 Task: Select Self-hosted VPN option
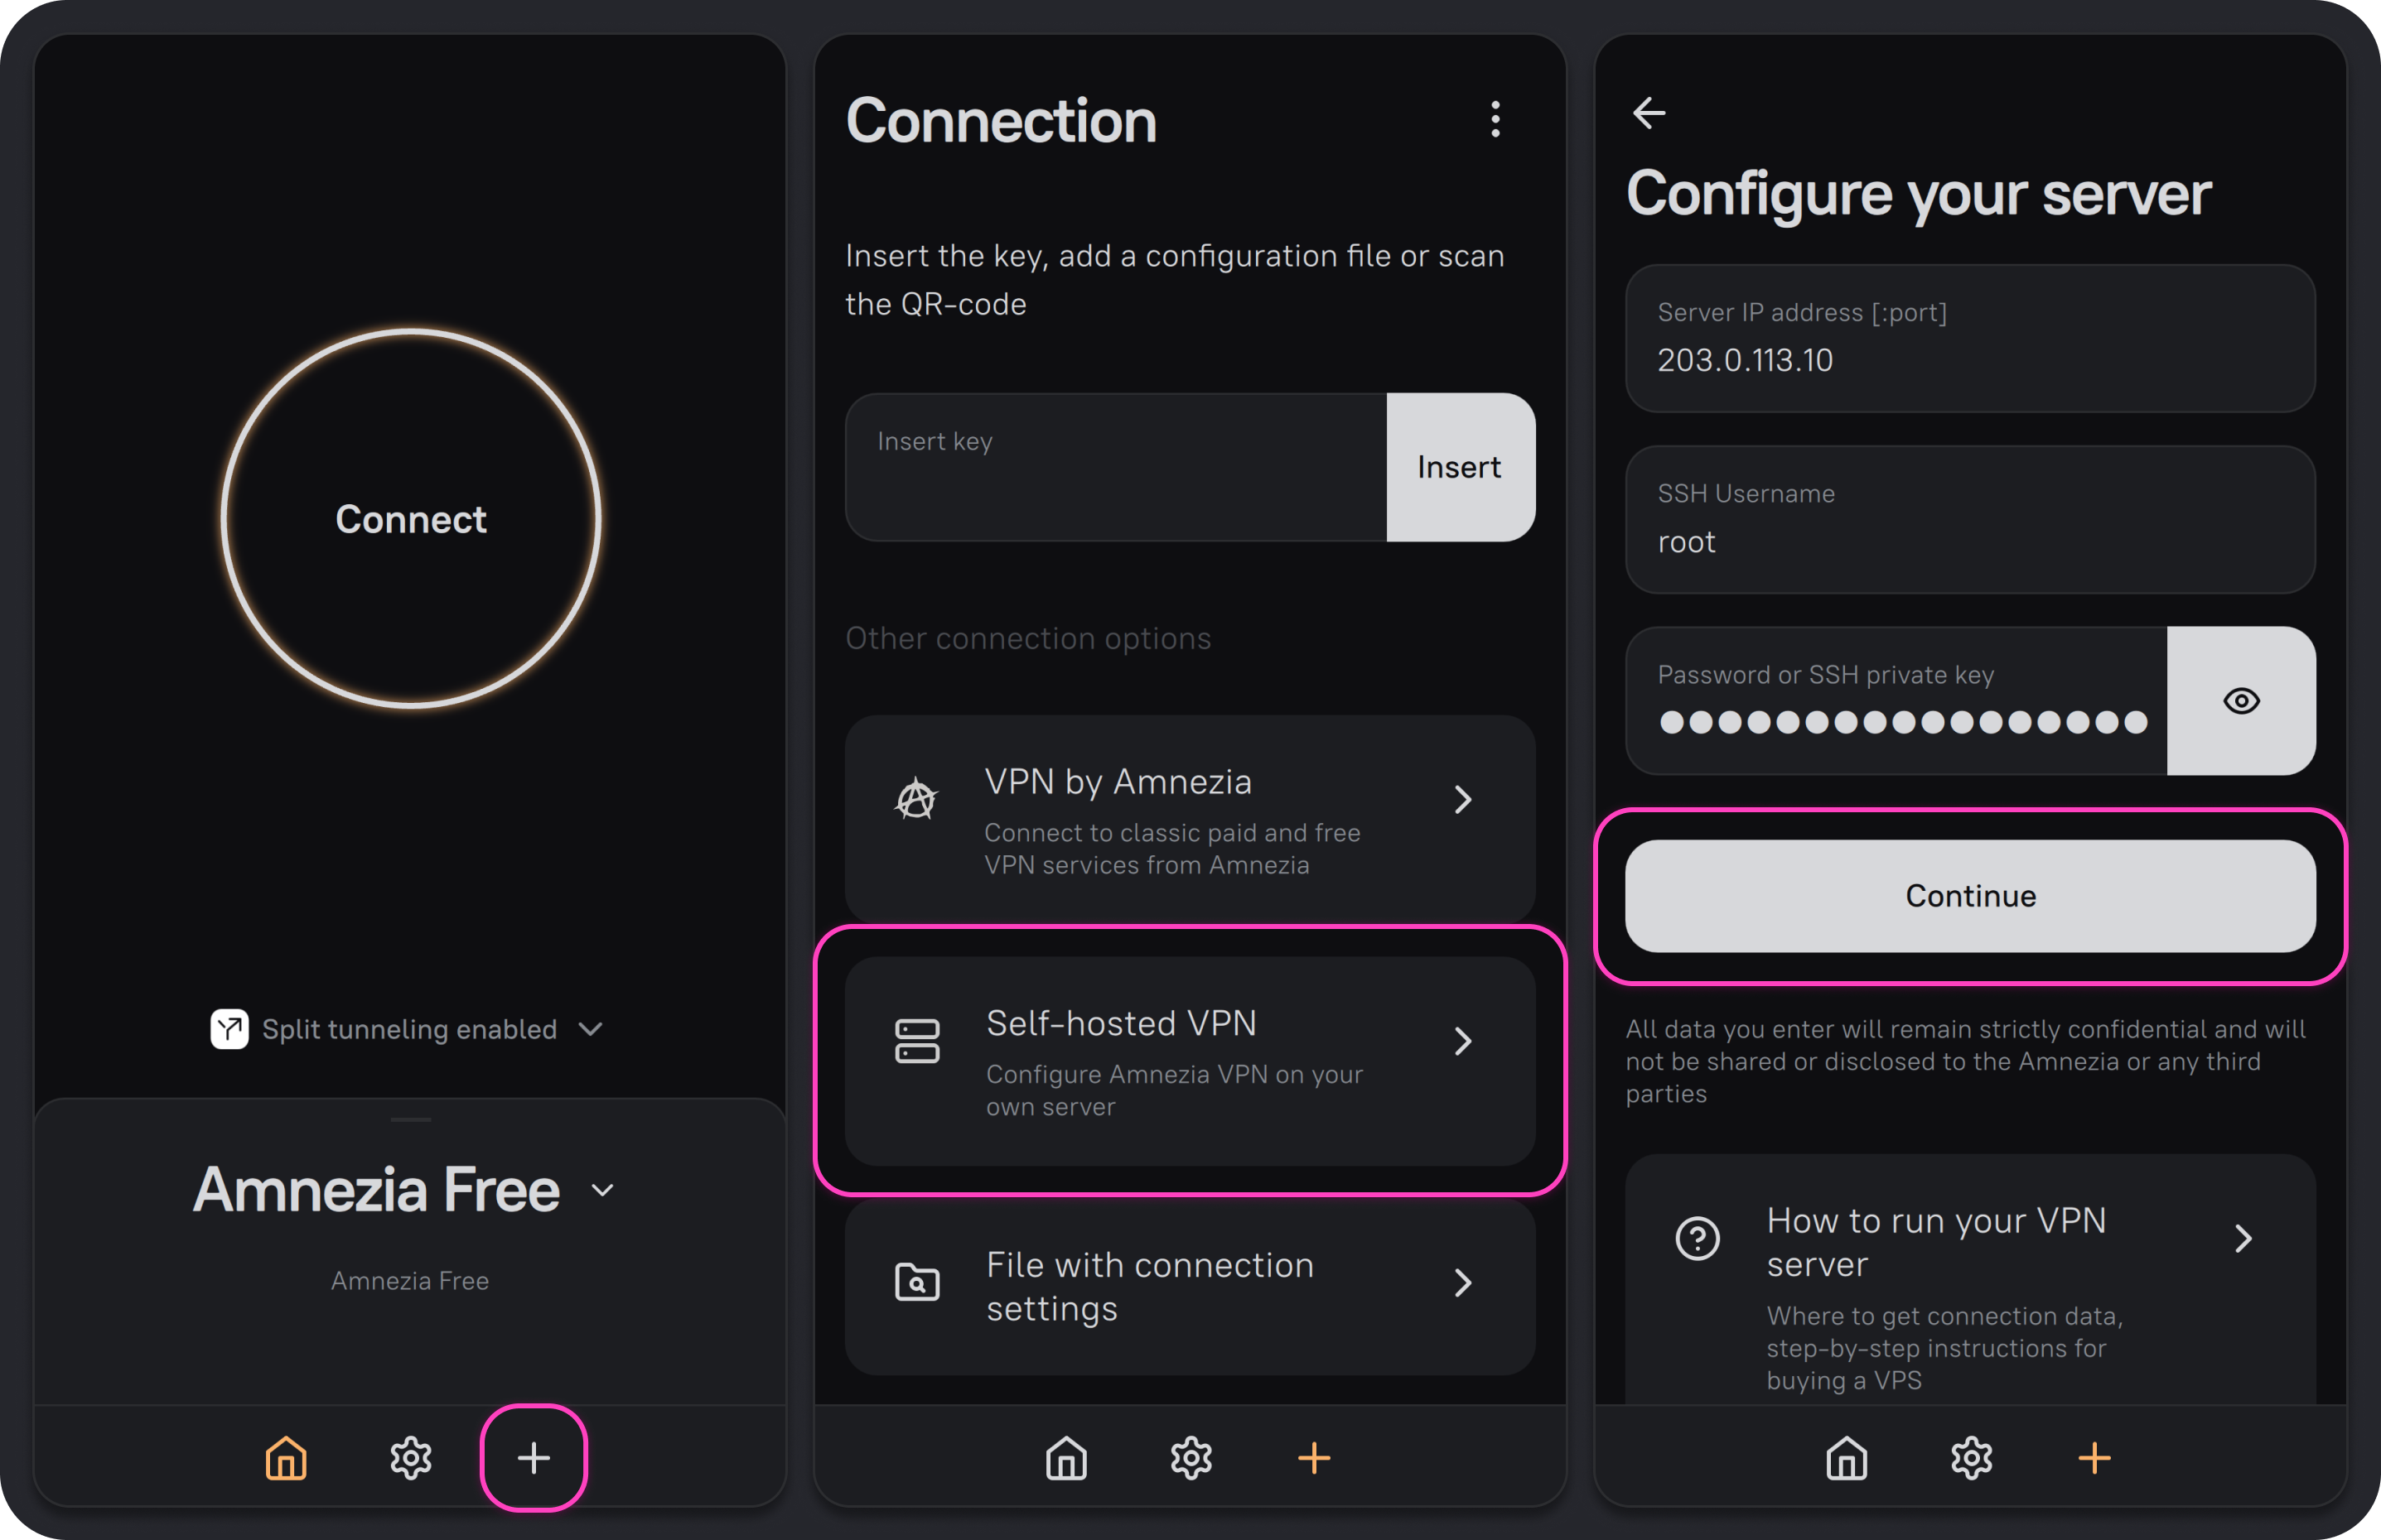point(1190,1060)
